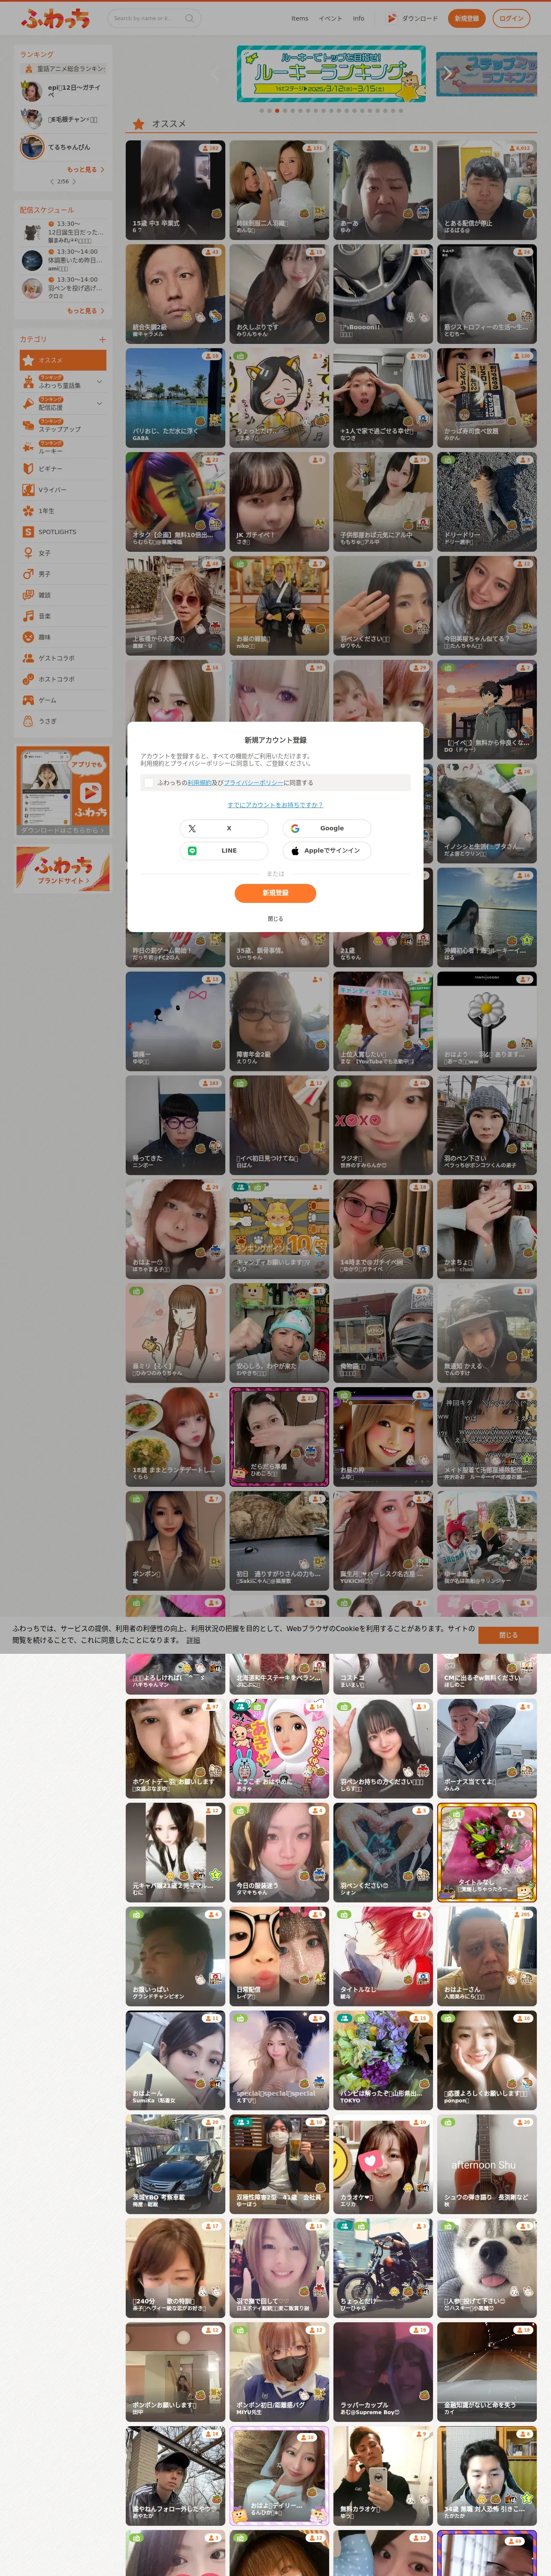
Task: Expand the ふわっち童話集 ranking chevron
Action: 99,382
